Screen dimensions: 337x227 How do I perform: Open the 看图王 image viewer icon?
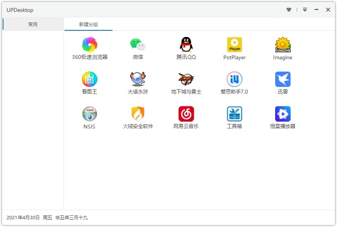coord(90,79)
